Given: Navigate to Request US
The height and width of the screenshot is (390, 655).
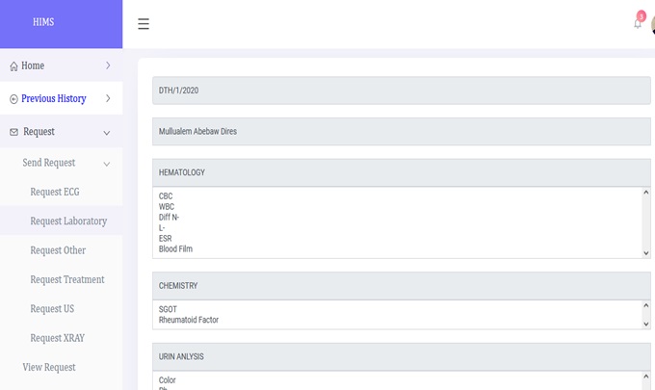Looking at the screenshot, I should point(52,309).
